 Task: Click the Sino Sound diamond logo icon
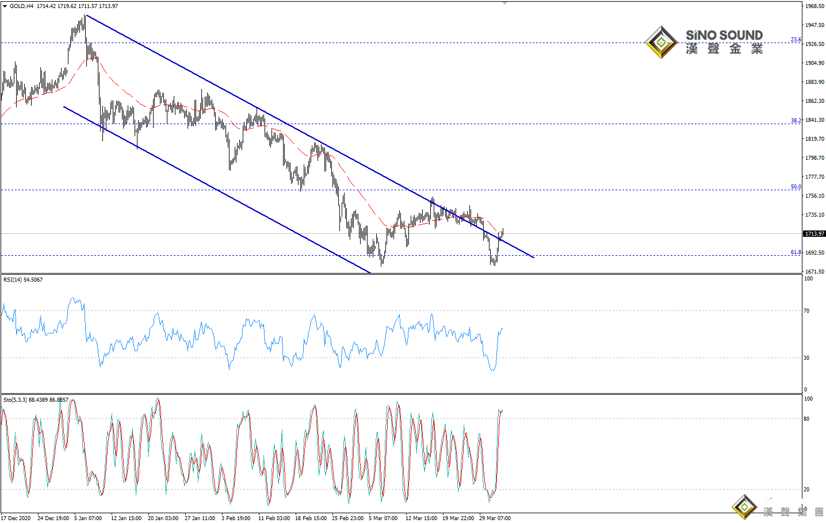point(661,42)
